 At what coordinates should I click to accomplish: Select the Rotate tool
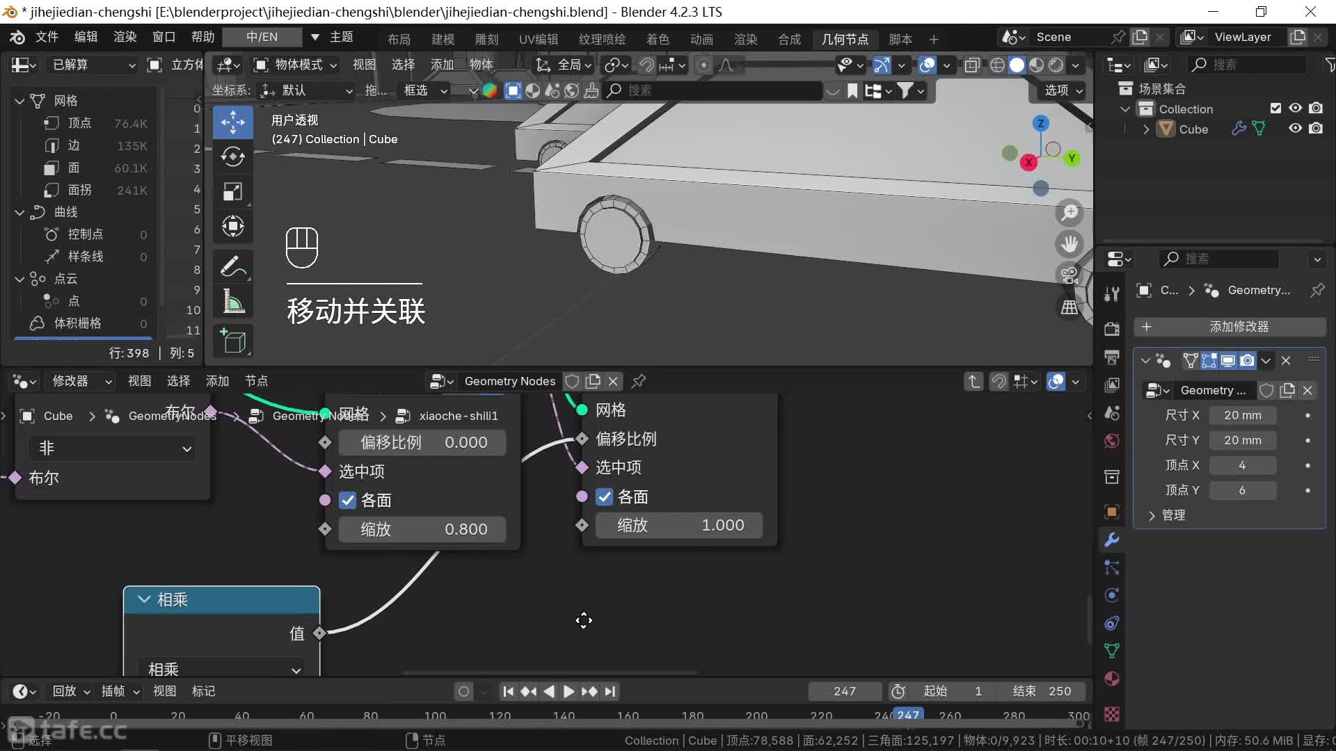pos(232,156)
